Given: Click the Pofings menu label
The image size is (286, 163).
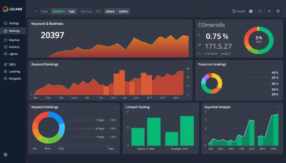Looking at the screenshot, I should click(x=14, y=23).
